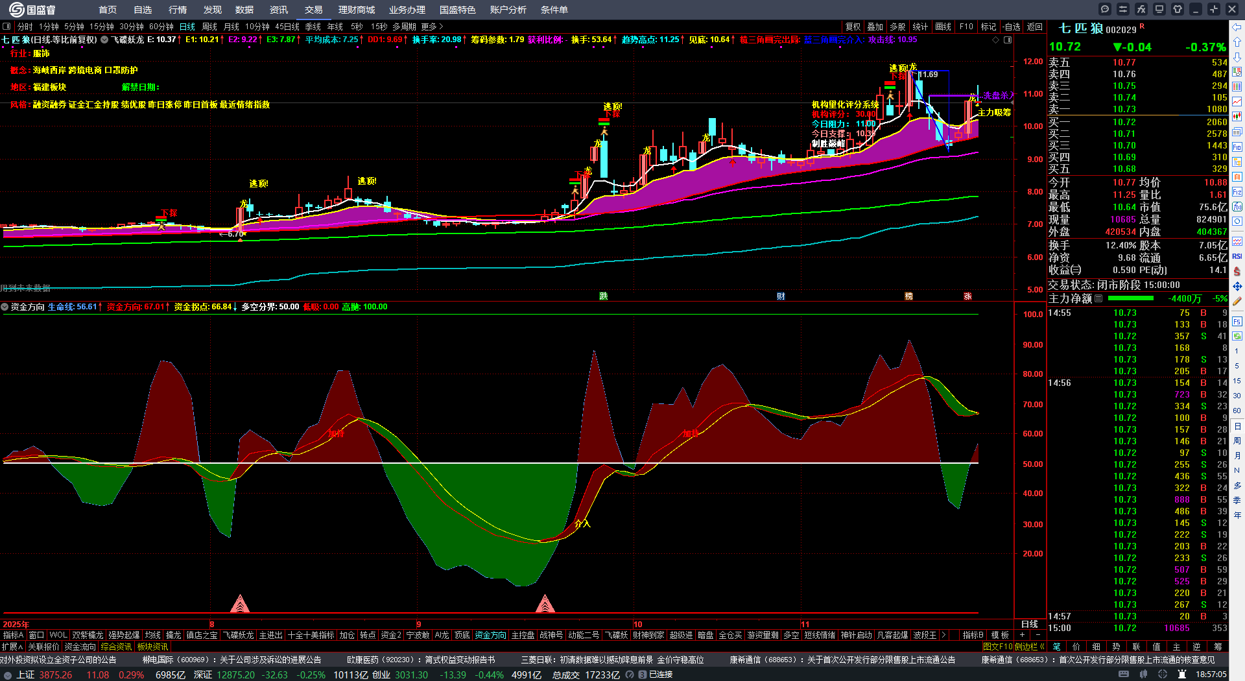Open the 交易 menu
Image resolution: width=1245 pixels, height=681 pixels.
click(313, 10)
